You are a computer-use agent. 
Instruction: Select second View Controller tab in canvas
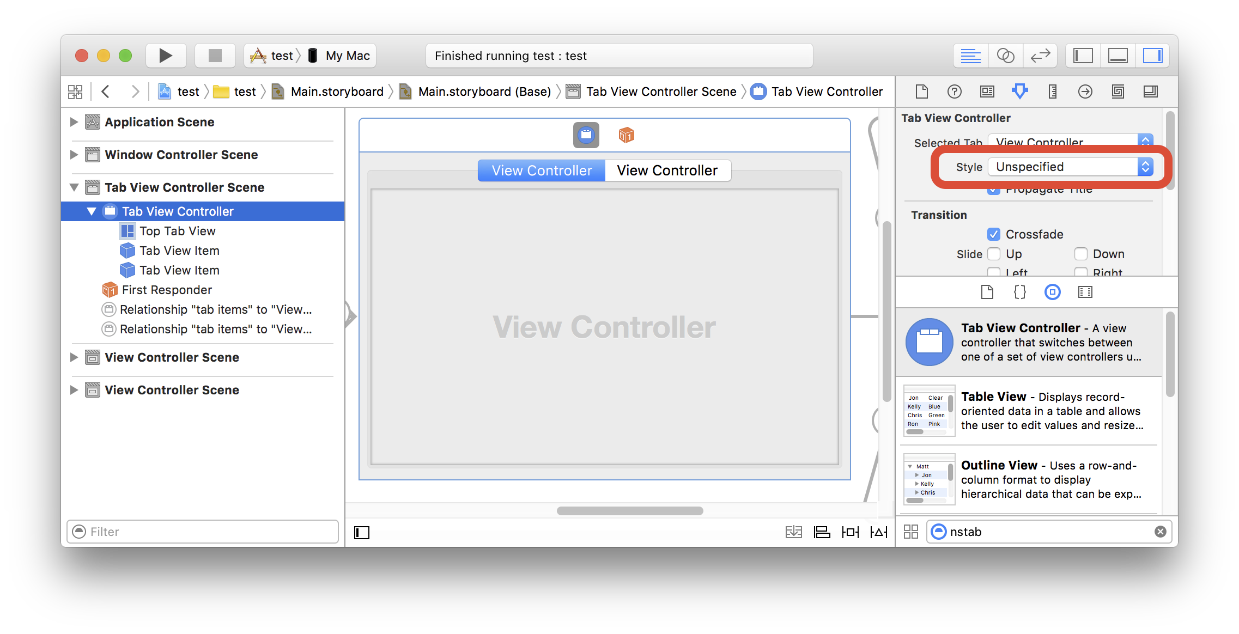666,170
